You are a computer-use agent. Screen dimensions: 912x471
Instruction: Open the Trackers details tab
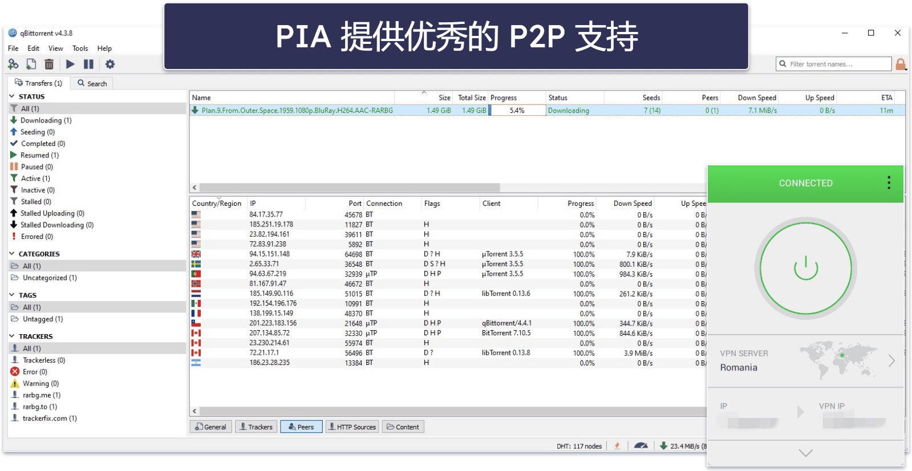pyautogui.click(x=256, y=427)
